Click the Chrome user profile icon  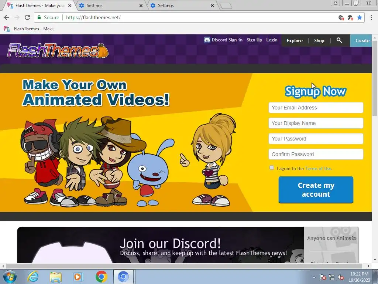pyautogui.click(x=335, y=3)
